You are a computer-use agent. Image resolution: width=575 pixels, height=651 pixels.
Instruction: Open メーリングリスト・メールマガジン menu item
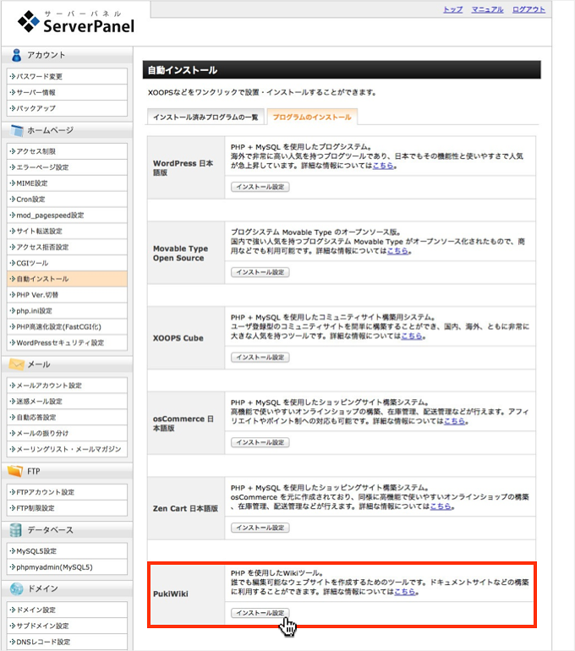point(68,449)
